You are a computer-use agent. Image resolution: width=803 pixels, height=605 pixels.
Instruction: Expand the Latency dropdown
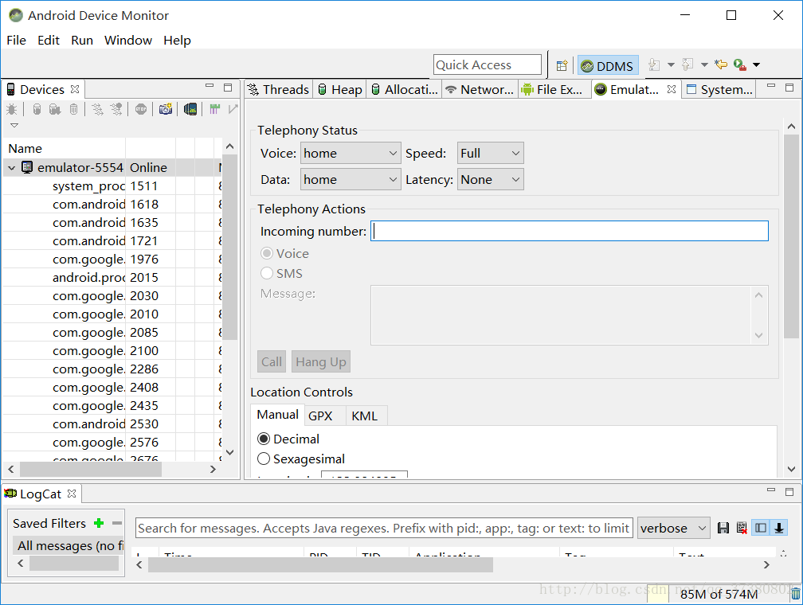click(490, 180)
